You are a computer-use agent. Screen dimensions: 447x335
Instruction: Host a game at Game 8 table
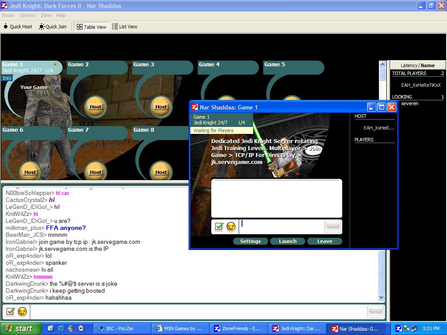point(161,172)
